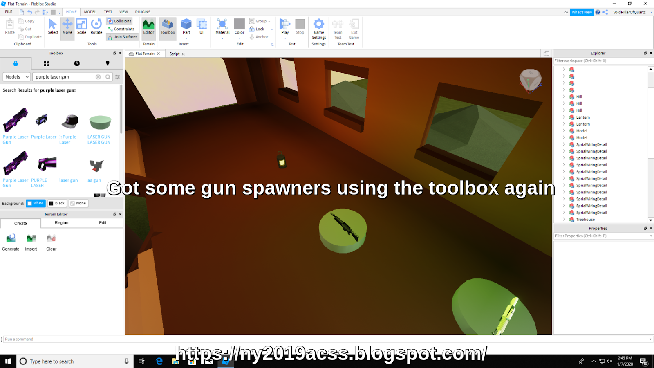This screenshot has width=654, height=368.
Task: Expand the first Hill item
Action: 564,96
